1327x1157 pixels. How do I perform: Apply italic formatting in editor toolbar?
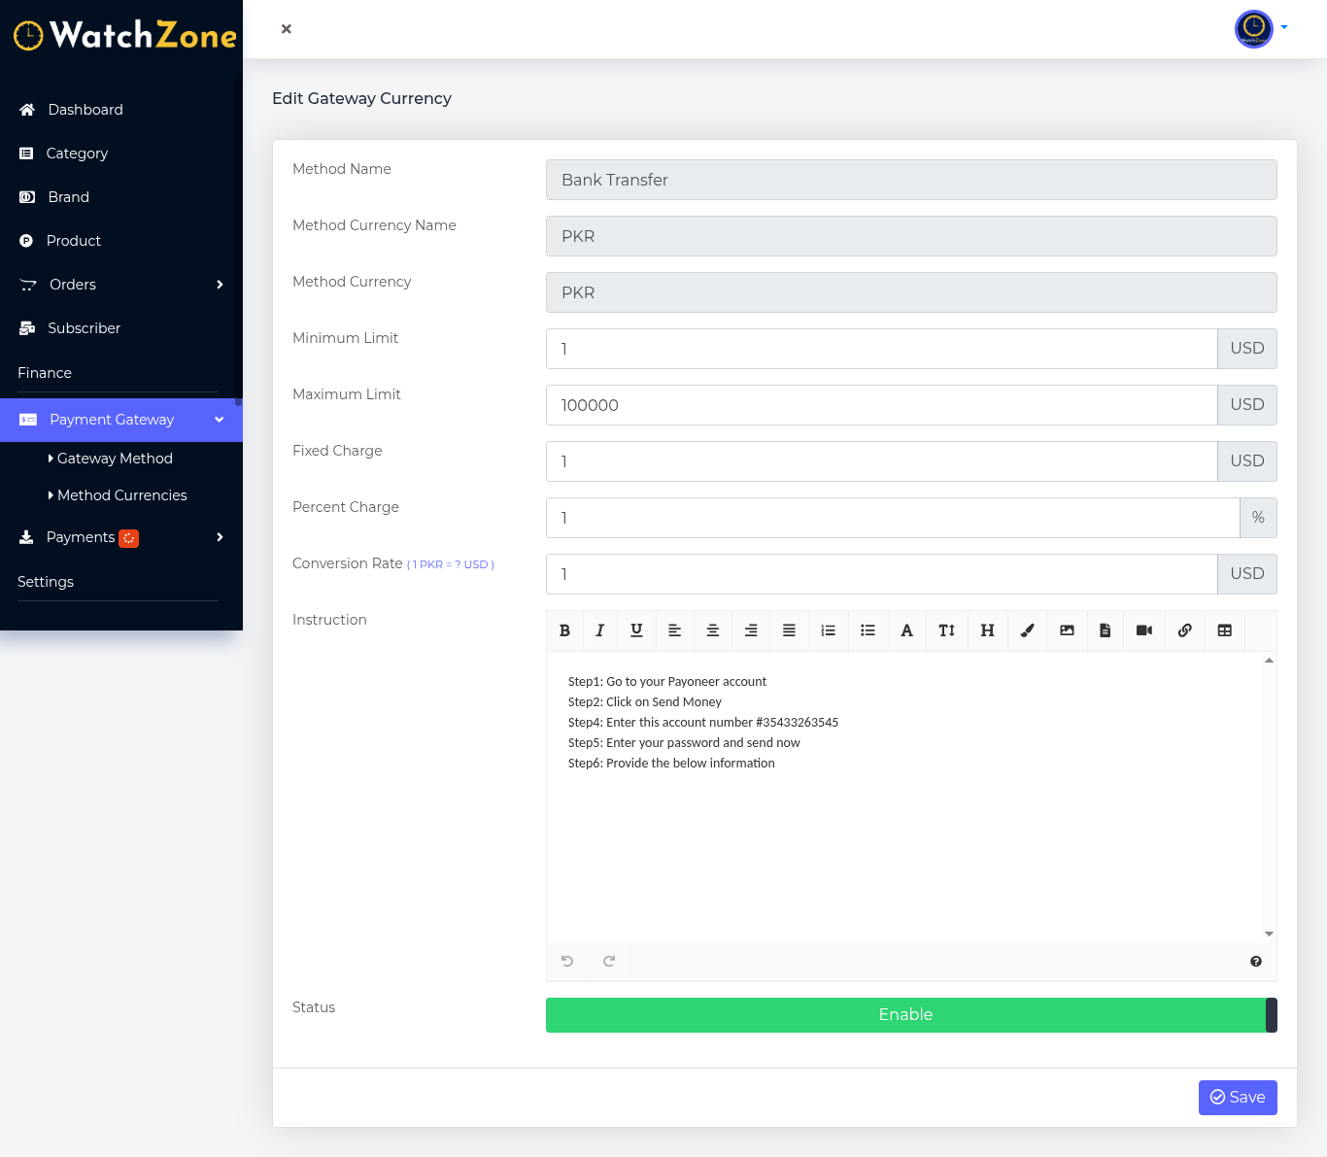click(x=599, y=630)
